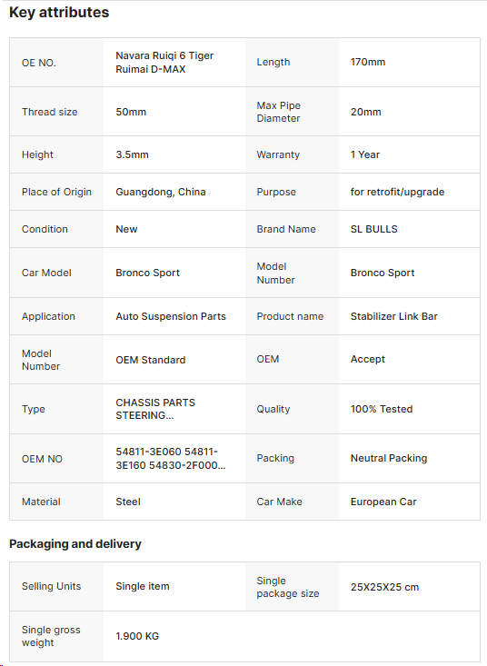
Task: Expand the truncated OEM NO part numbers
Action: (x=170, y=459)
